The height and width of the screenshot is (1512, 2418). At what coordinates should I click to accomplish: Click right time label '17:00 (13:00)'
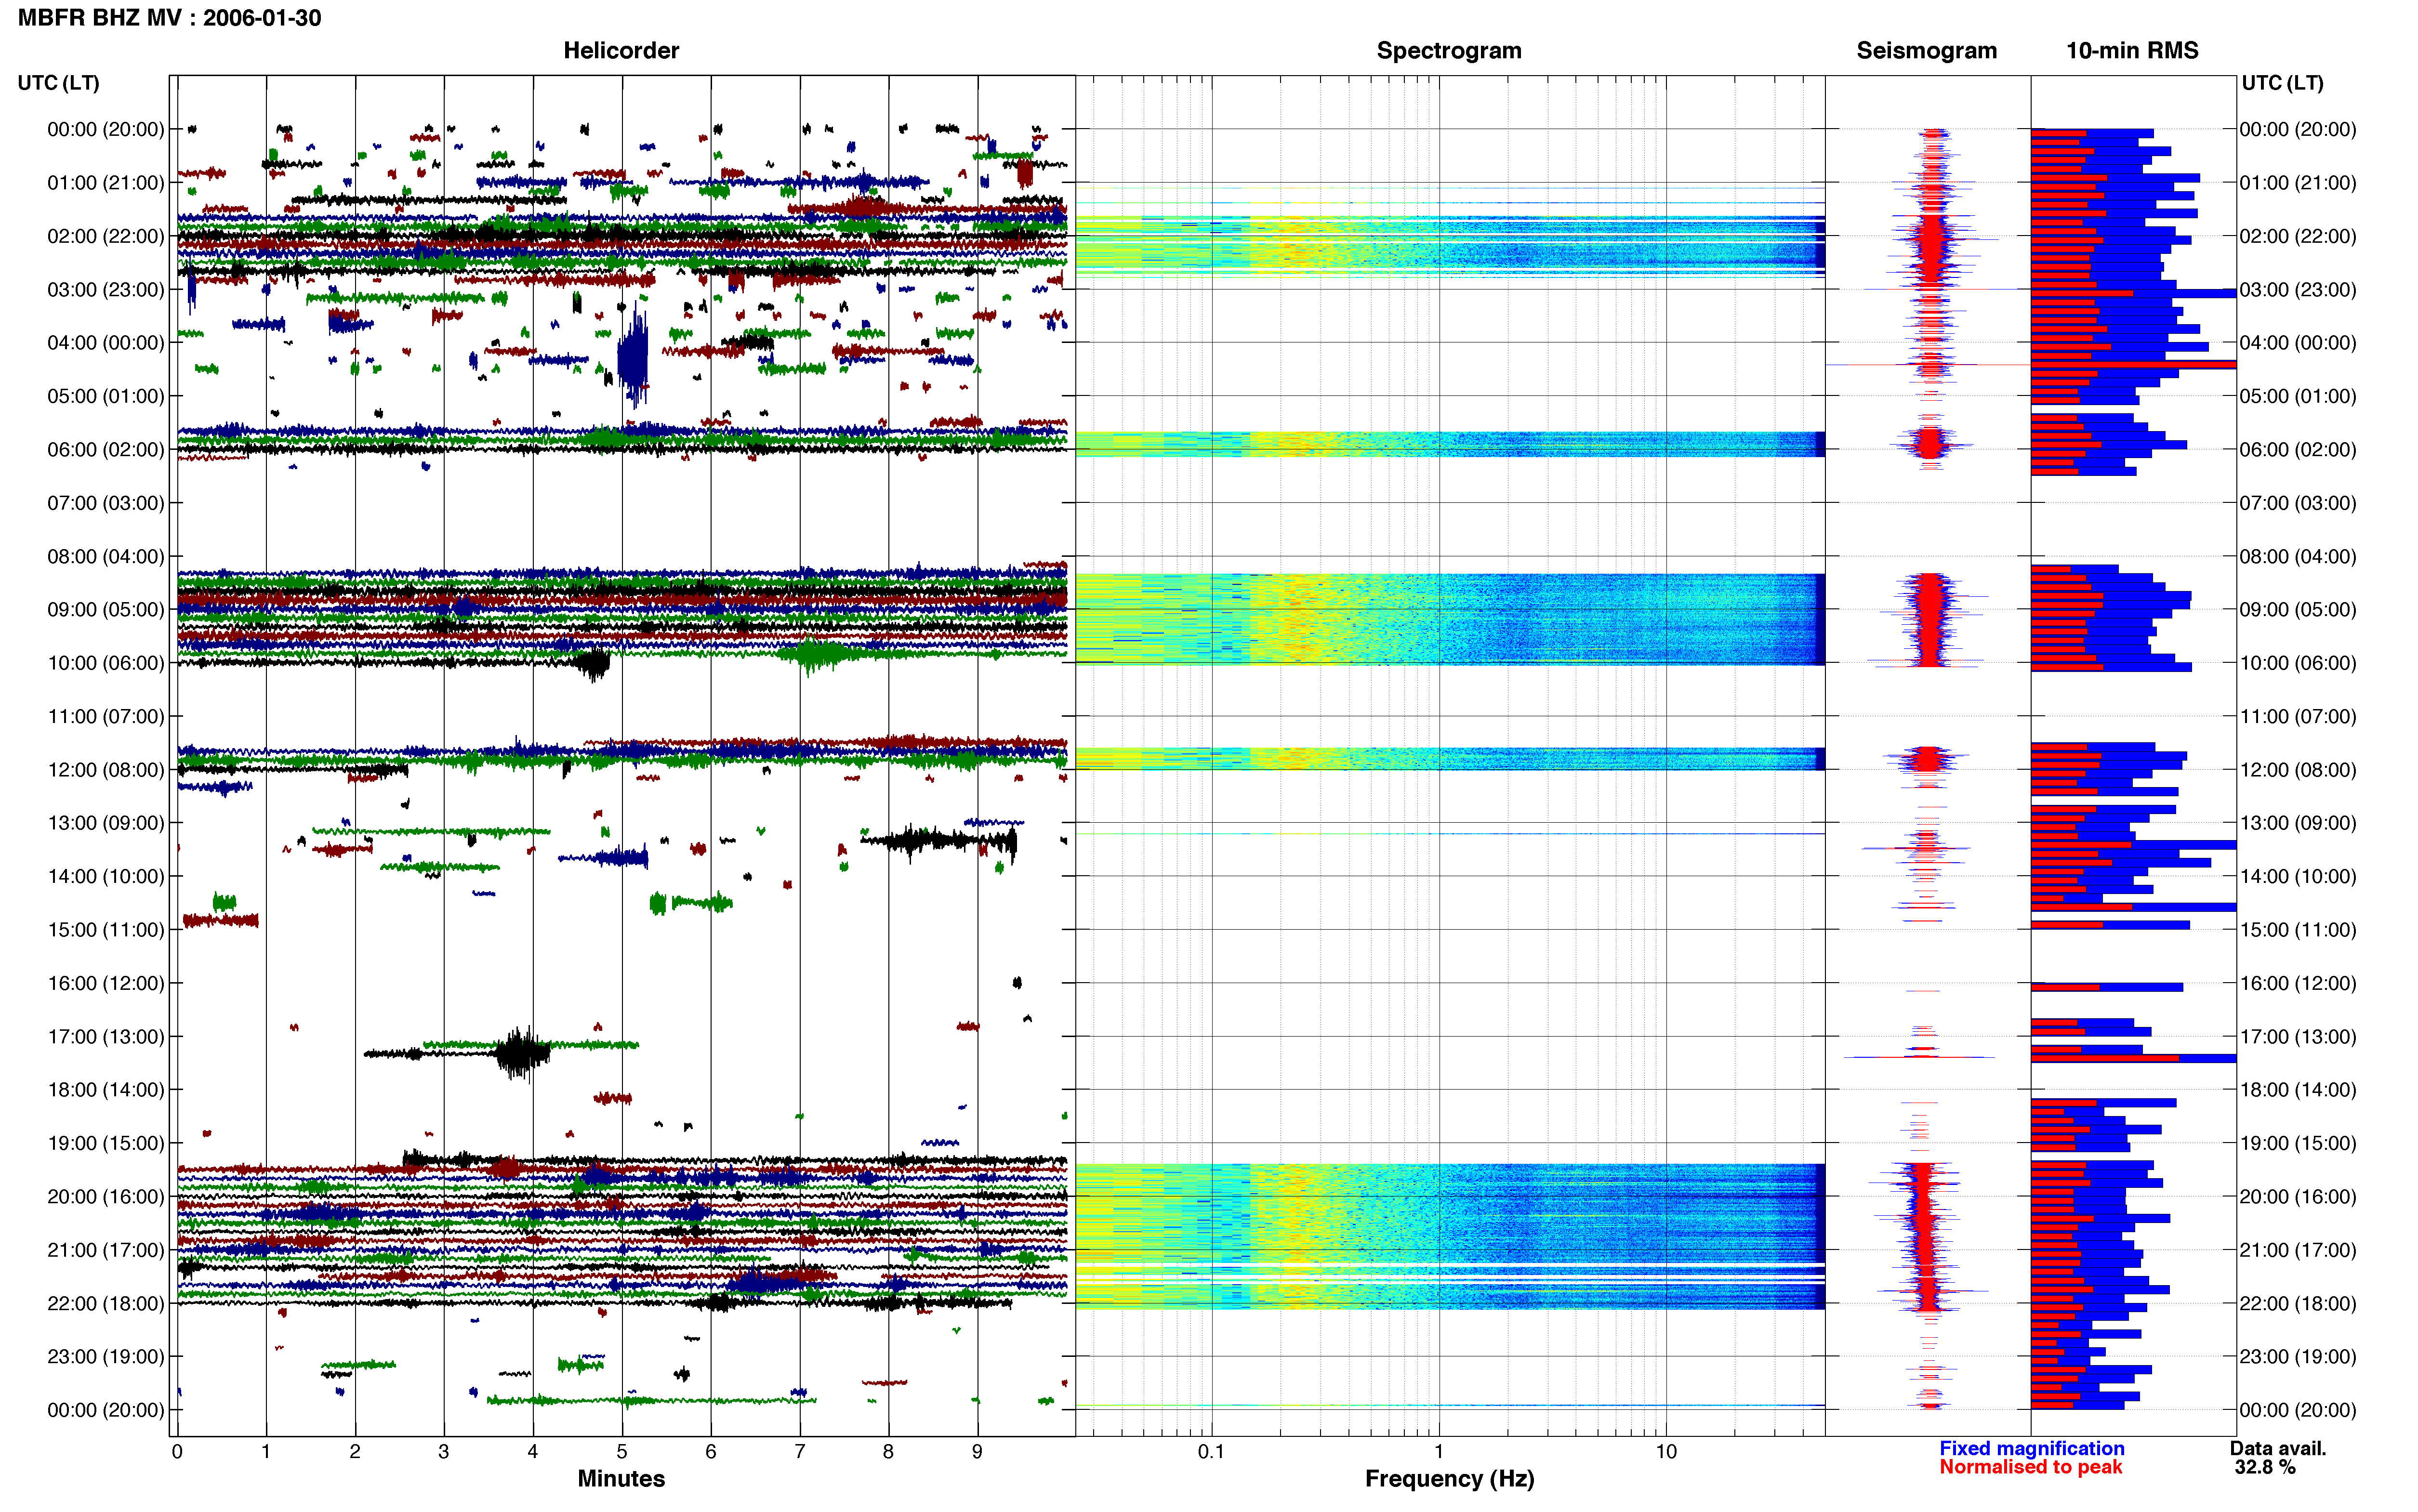[x=2298, y=1037]
